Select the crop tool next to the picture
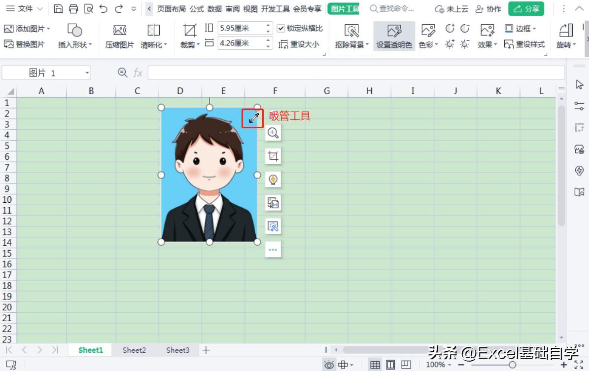The height and width of the screenshot is (371, 589). pyautogui.click(x=273, y=156)
